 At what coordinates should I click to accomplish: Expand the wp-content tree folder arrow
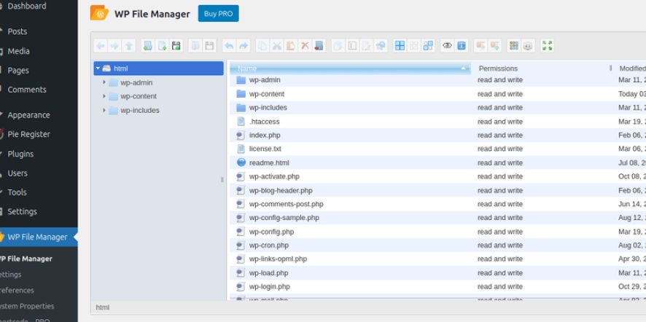pyautogui.click(x=104, y=96)
